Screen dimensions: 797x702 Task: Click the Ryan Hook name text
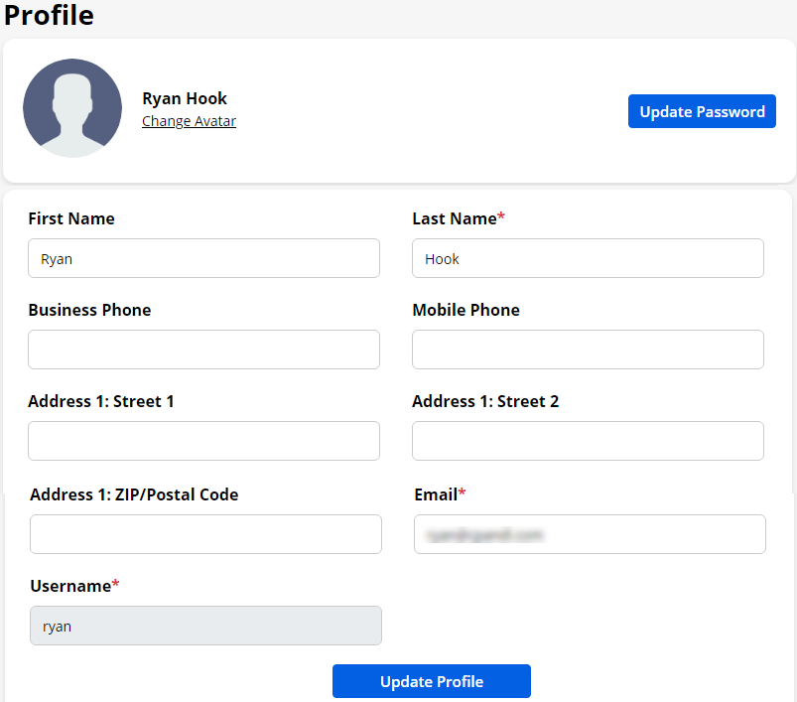[185, 98]
